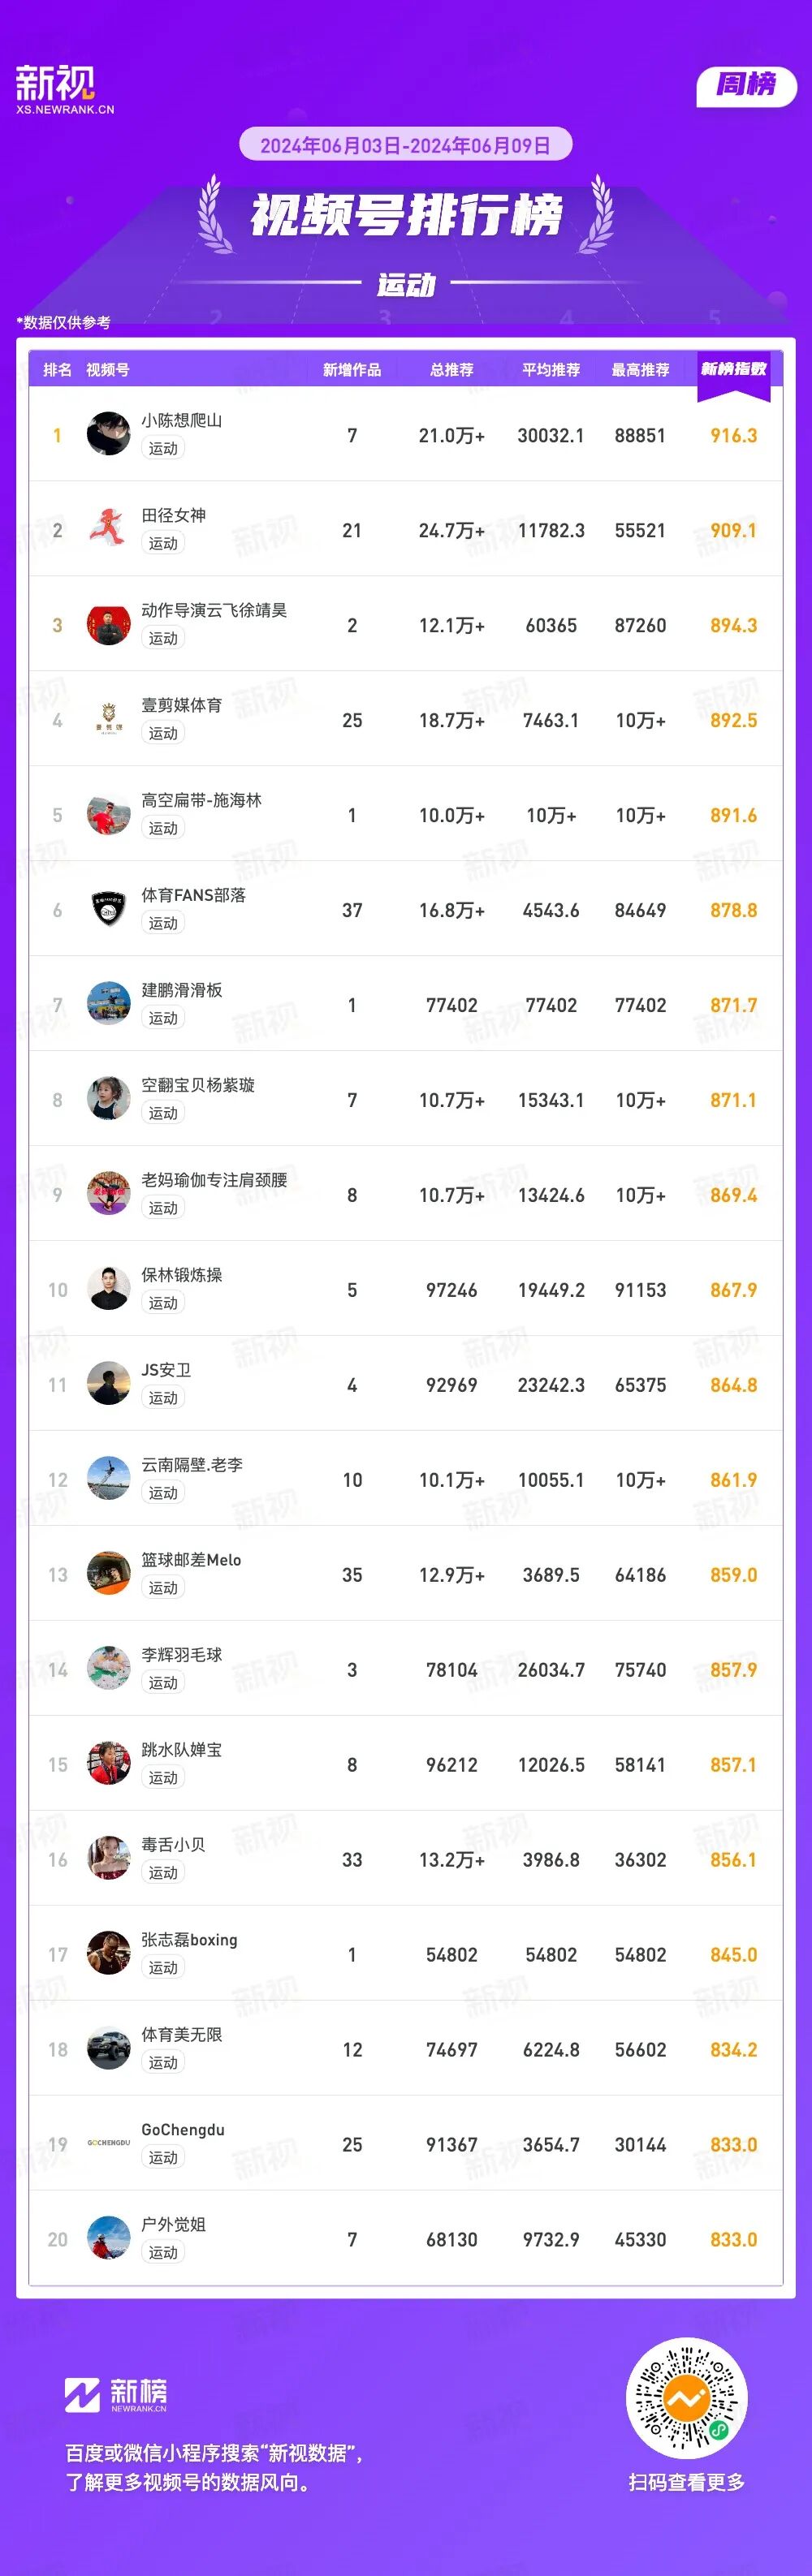Click the 体育FANS部落 shield avatar icon
The width and height of the screenshot is (812, 2576).
108,909
